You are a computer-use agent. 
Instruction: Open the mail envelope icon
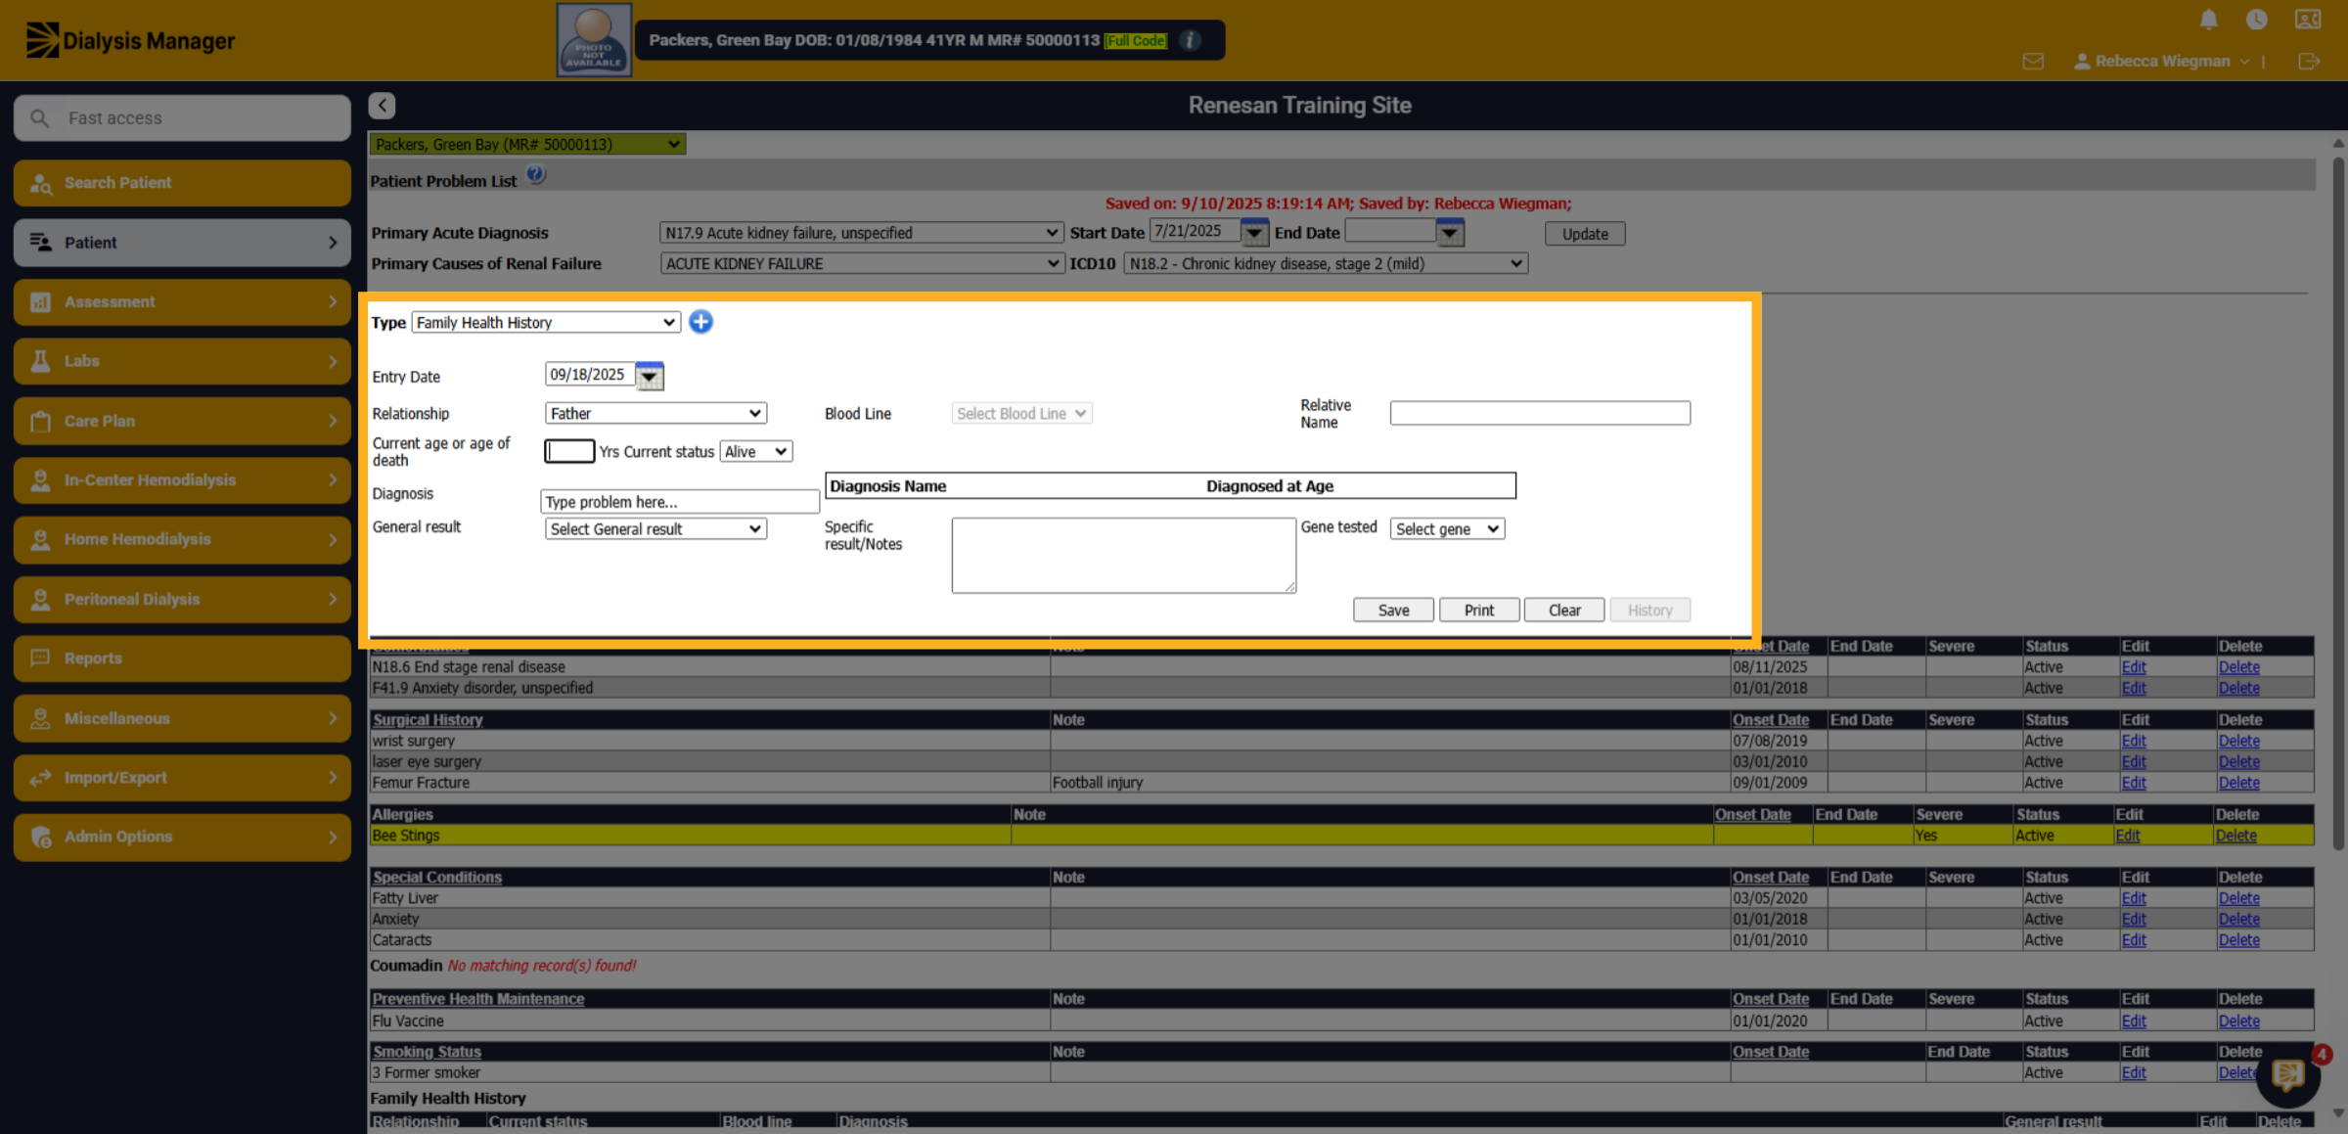[x=2033, y=62]
